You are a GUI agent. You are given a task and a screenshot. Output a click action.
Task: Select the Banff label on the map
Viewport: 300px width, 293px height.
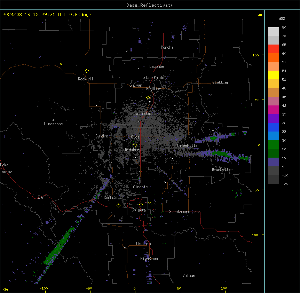pyautogui.click(x=43, y=197)
